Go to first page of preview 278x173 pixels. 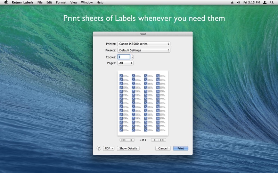point(123,140)
